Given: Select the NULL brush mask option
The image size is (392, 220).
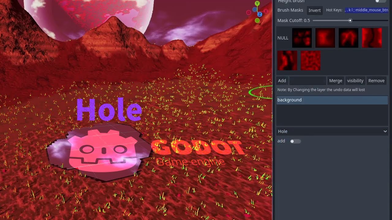Looking at the screenshot, I should [x=283, y=38].
